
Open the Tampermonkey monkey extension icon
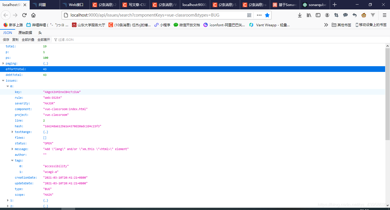pyautogui.click(x=364, y=15)
